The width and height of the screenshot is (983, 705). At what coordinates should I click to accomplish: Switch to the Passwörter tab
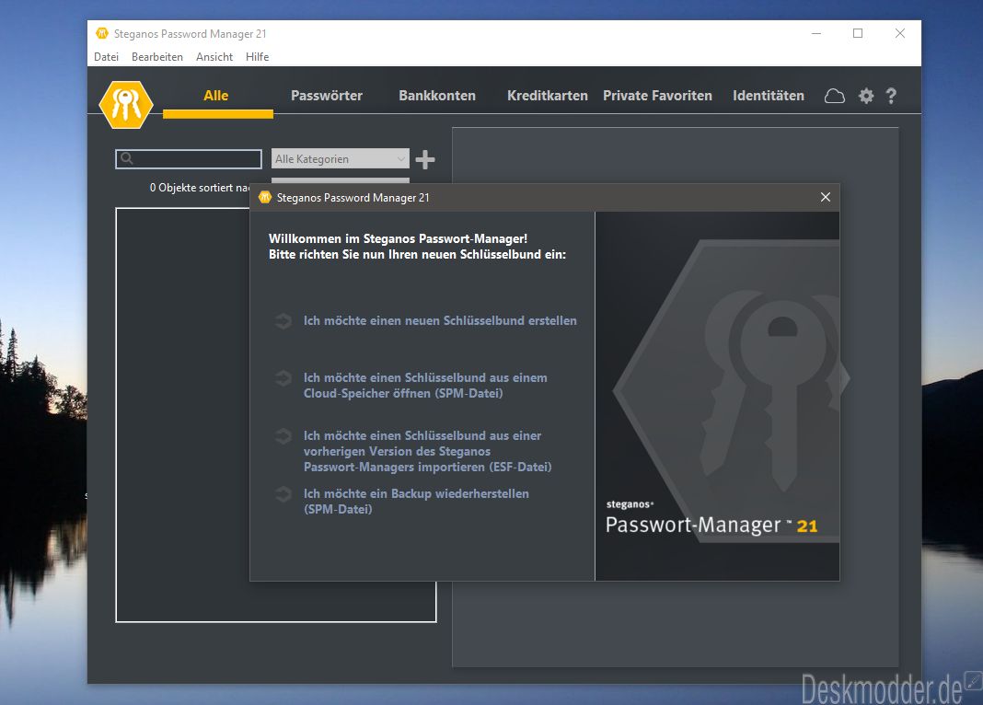[327, 96]
